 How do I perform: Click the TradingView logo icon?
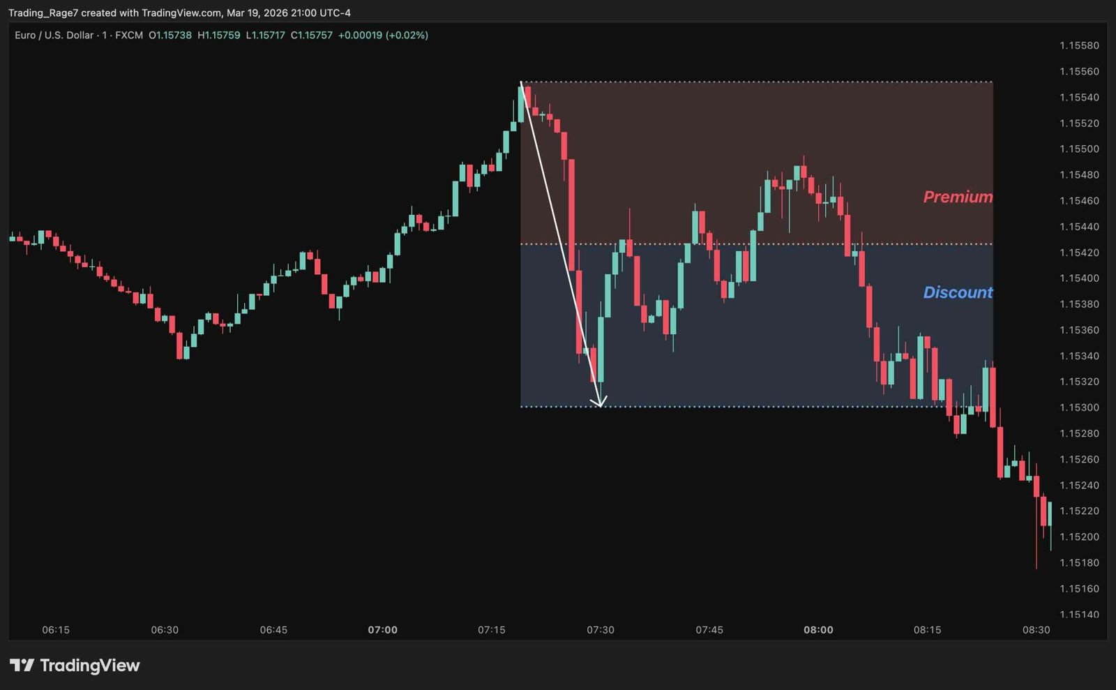(x=22, y=666)
